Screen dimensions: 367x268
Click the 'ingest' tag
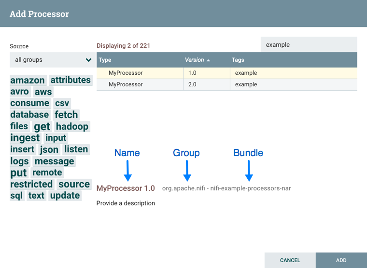(25, 138)
